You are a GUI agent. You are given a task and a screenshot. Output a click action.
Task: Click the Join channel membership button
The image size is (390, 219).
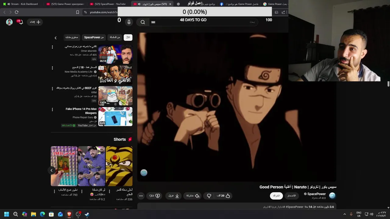click(x=292, y=196)
